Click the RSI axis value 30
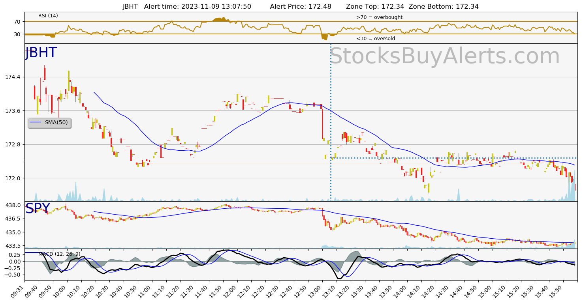 pos(17,34)
